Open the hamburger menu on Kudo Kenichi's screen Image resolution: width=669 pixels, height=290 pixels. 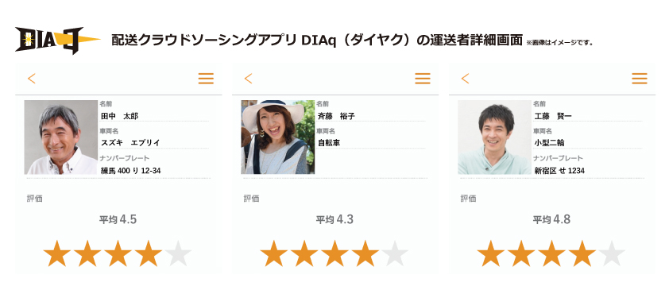(640, 79)
